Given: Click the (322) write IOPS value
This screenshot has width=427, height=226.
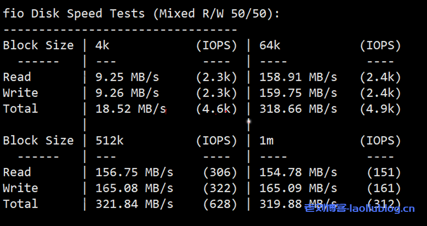Looking at the screenshot, I should coord(220,188).
